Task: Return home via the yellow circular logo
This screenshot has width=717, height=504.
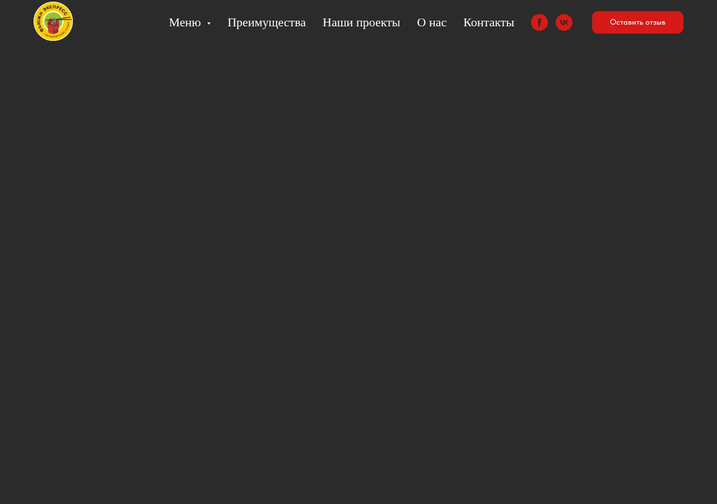Action: pos(53,21)
